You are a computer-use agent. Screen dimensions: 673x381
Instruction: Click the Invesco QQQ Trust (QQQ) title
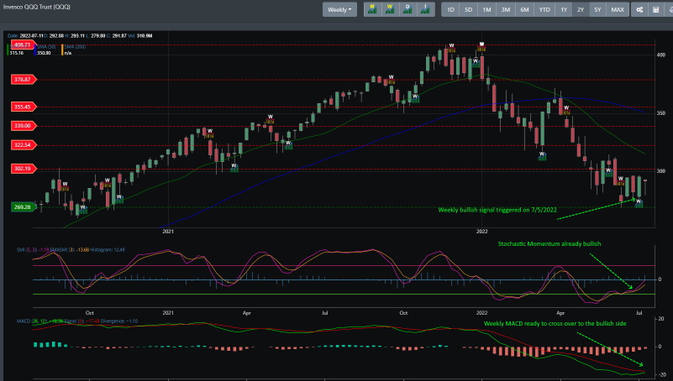click(x=36, y=7)
